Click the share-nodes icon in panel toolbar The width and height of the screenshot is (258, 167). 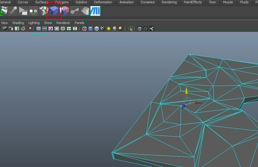pos(152,29)
